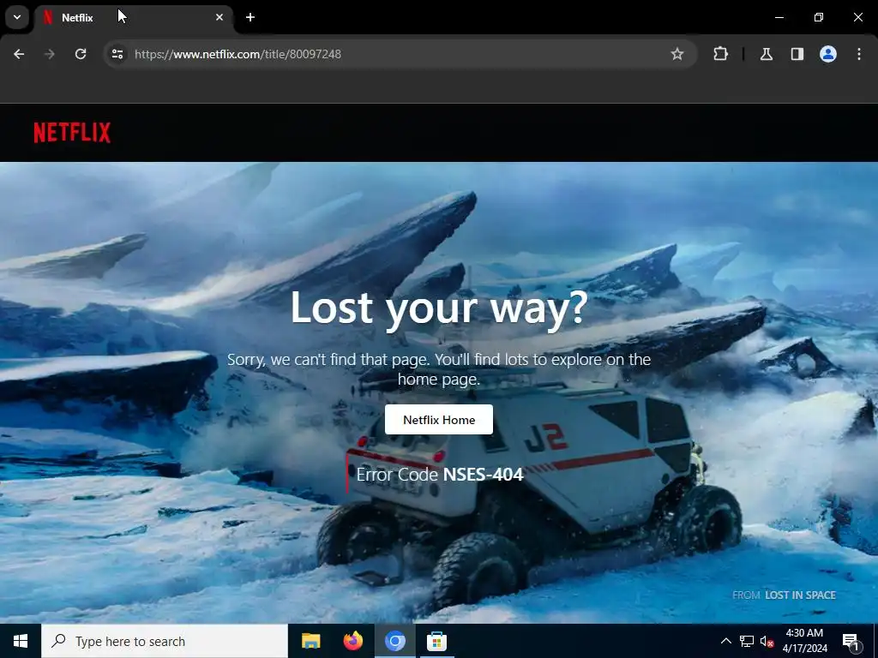878x658 pixels.
Task: Open Chrome Labs flask icon
Action: 767,54
